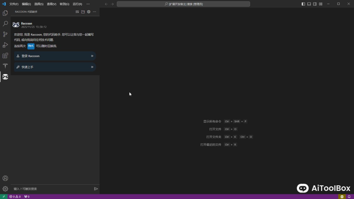Click the Raccoon name above the timestamp
Viewport: 354px width, 199px height.
27,23
